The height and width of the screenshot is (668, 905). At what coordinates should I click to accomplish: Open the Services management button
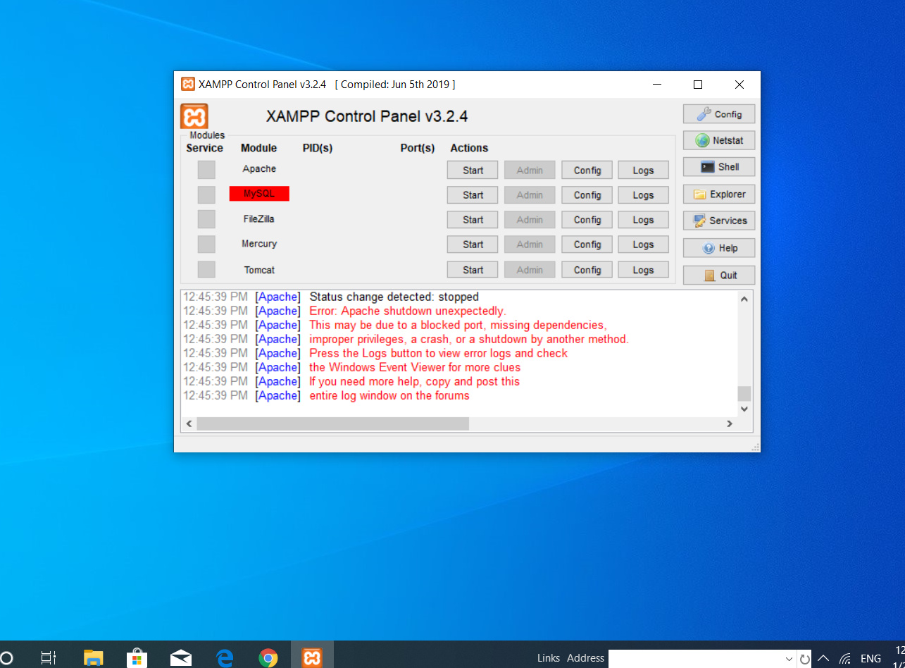[718, 221]
